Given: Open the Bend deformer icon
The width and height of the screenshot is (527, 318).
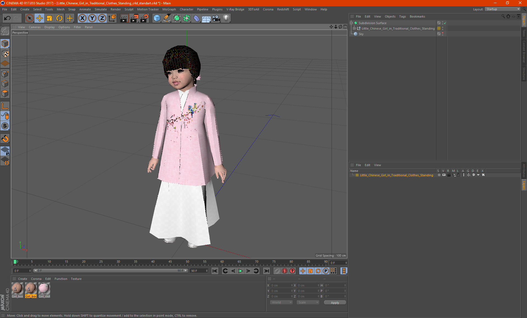Looking at the screenshot, I should (197, 18).
